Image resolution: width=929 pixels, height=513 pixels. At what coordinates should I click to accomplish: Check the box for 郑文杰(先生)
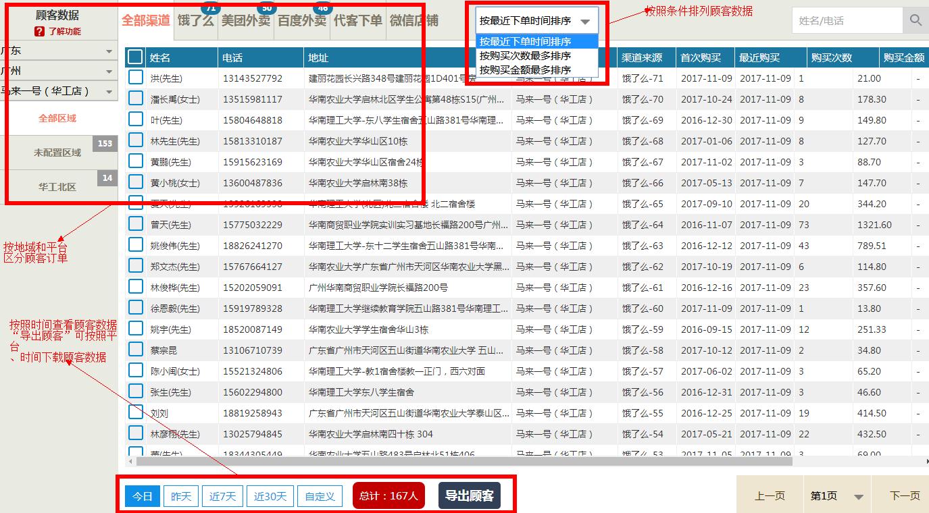(135, 266)
